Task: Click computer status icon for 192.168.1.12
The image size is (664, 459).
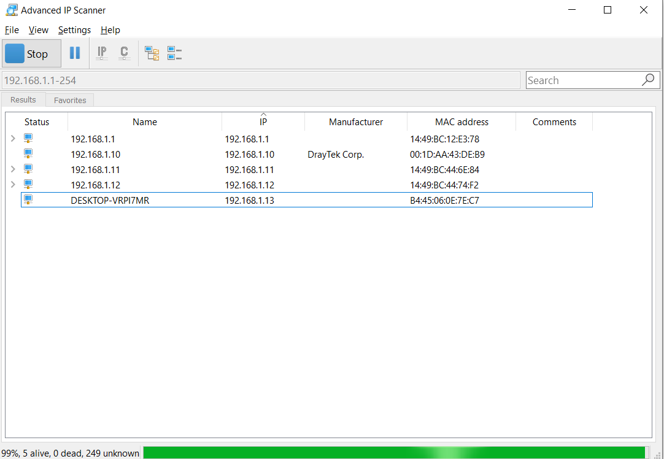Action: [28, 183]
